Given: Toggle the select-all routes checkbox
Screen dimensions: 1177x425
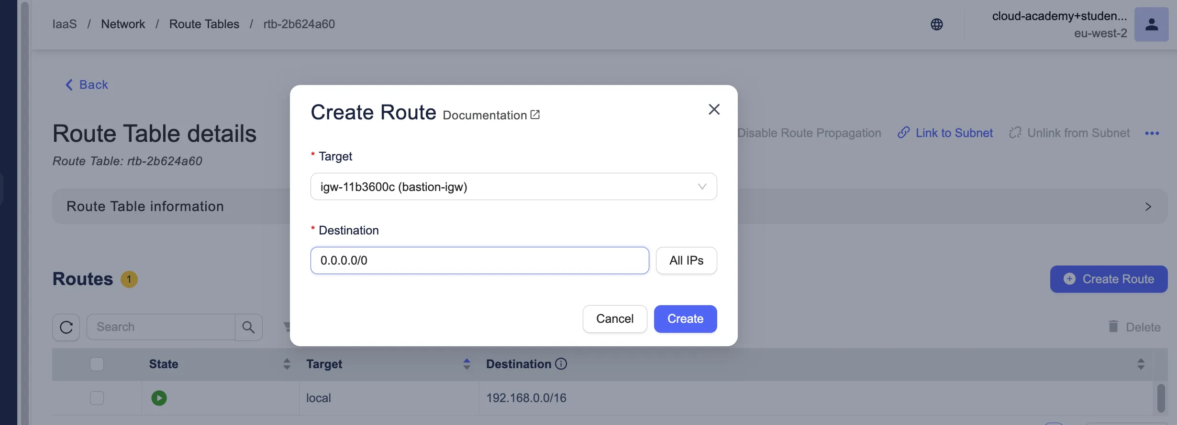Looking at the screenshot, I should coord(97,364).
